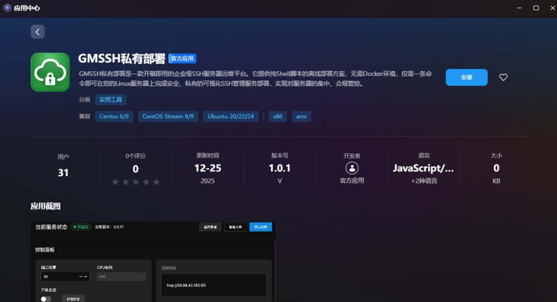The image size is (557, 302).
Task: Click the 官方应用 badge next to title
Action: (x=182, y=58)
